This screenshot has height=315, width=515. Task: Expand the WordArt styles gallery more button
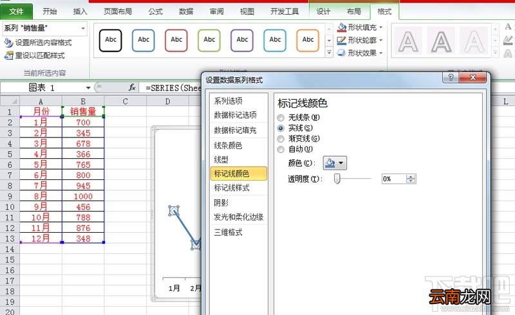tap(495, 52)
